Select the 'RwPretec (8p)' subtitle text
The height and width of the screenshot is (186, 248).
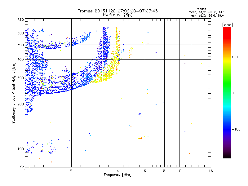pyautogui.click(x=117, y=15)
